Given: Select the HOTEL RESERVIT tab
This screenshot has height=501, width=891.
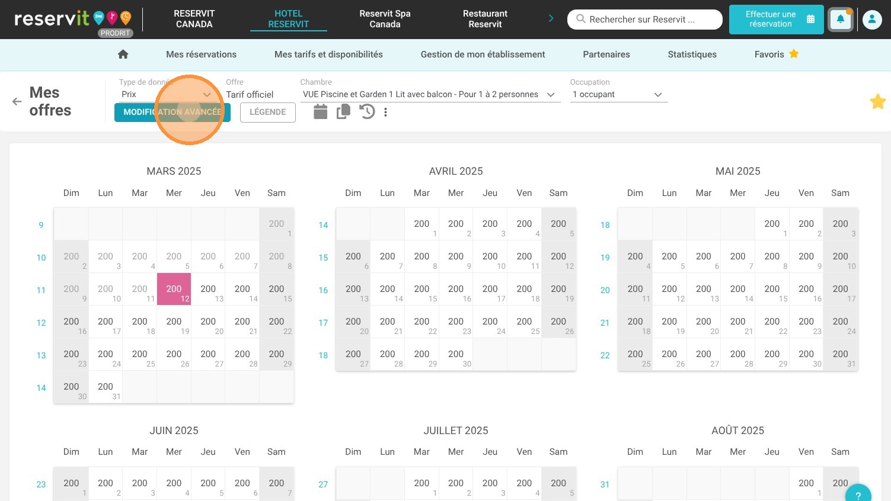Looking at the screenshot, I should (x=288, y=19).
